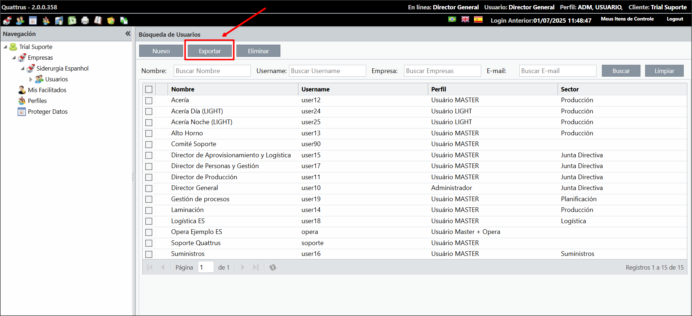Screen dimensions: 692x316
Task: Click the Buscar Username input field
Action: [x=327, y=71]
